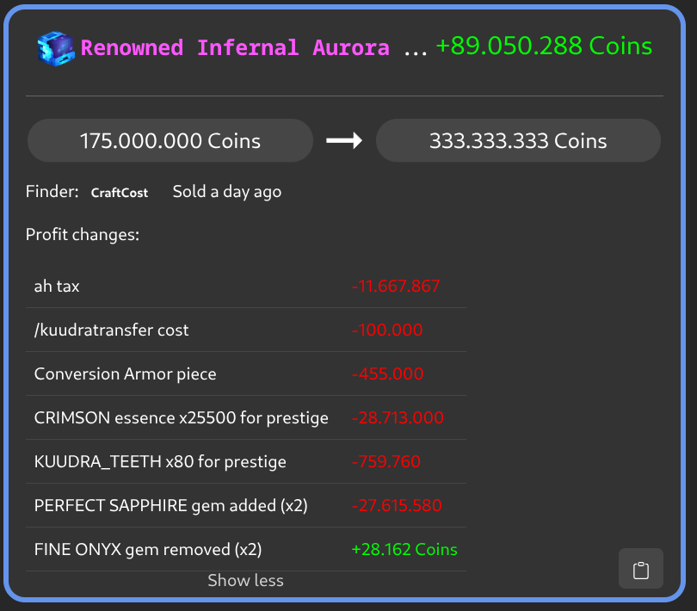Click the -11.667.867 ah tax amount
Image resolution: width=697 pixels, height=611 pixels.
[396, 286]
